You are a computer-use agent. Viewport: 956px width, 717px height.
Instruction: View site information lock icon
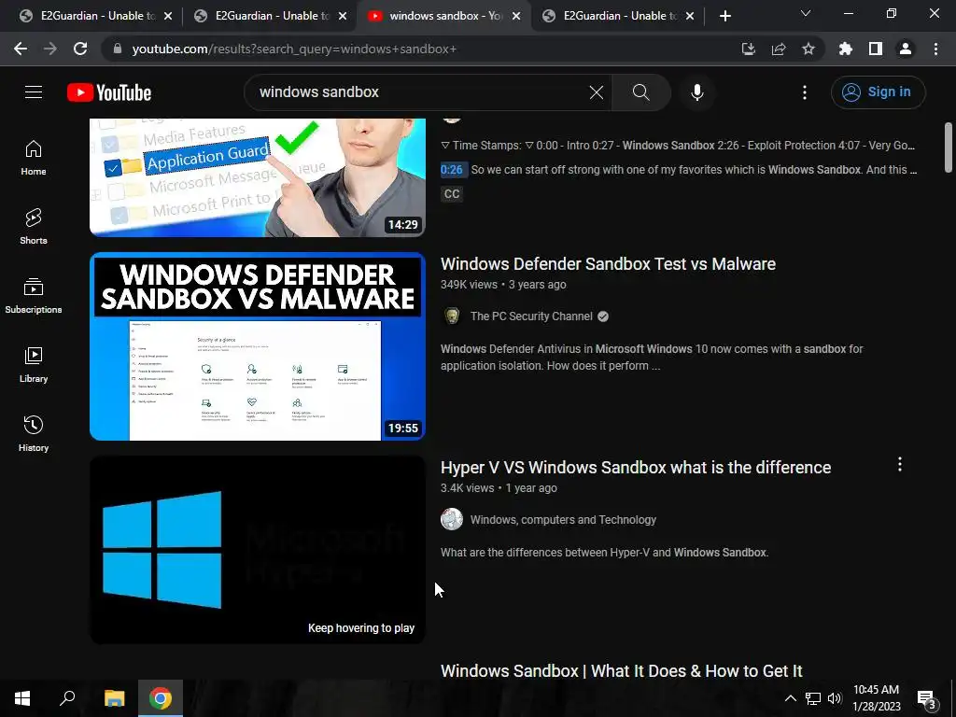tap(118, 49)
